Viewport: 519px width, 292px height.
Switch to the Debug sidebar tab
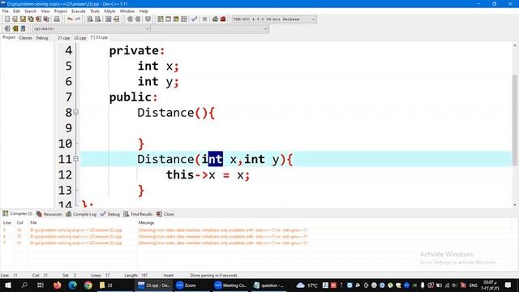pyautogui.click(x=42, y=38)
